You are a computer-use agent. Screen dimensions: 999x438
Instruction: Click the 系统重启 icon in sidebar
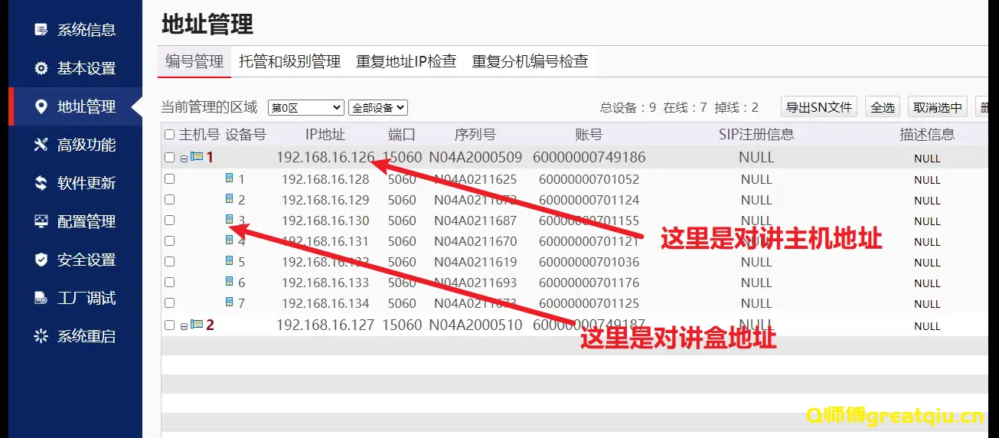click(x=41, y=336)
